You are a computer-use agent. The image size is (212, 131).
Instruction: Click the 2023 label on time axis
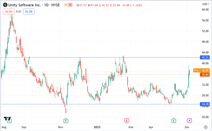[97, 127]
